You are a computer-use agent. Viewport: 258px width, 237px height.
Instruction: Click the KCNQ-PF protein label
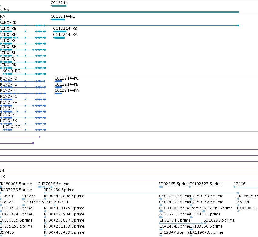[8, 90]
